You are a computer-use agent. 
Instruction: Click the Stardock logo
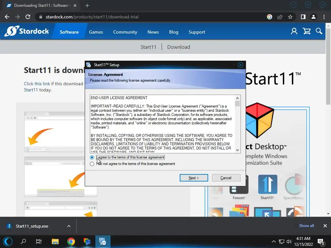click(27, 31)
